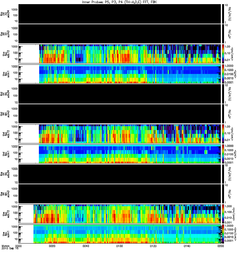This screenshot has width=239, height=255.
Task: Click the blank black the fff 64 edc34 plot
Action: pos(119,174)
